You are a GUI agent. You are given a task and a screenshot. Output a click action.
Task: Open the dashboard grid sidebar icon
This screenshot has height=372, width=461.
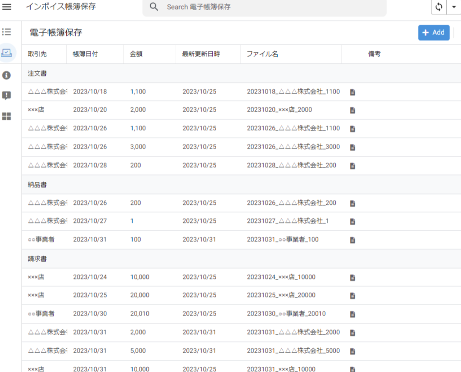[7, 116]
